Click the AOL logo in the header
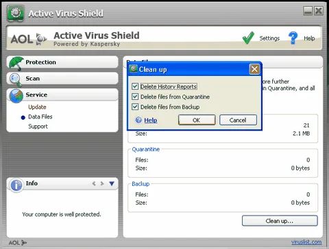The height and width of the screenshot is (249, 329). pos(29,39)
